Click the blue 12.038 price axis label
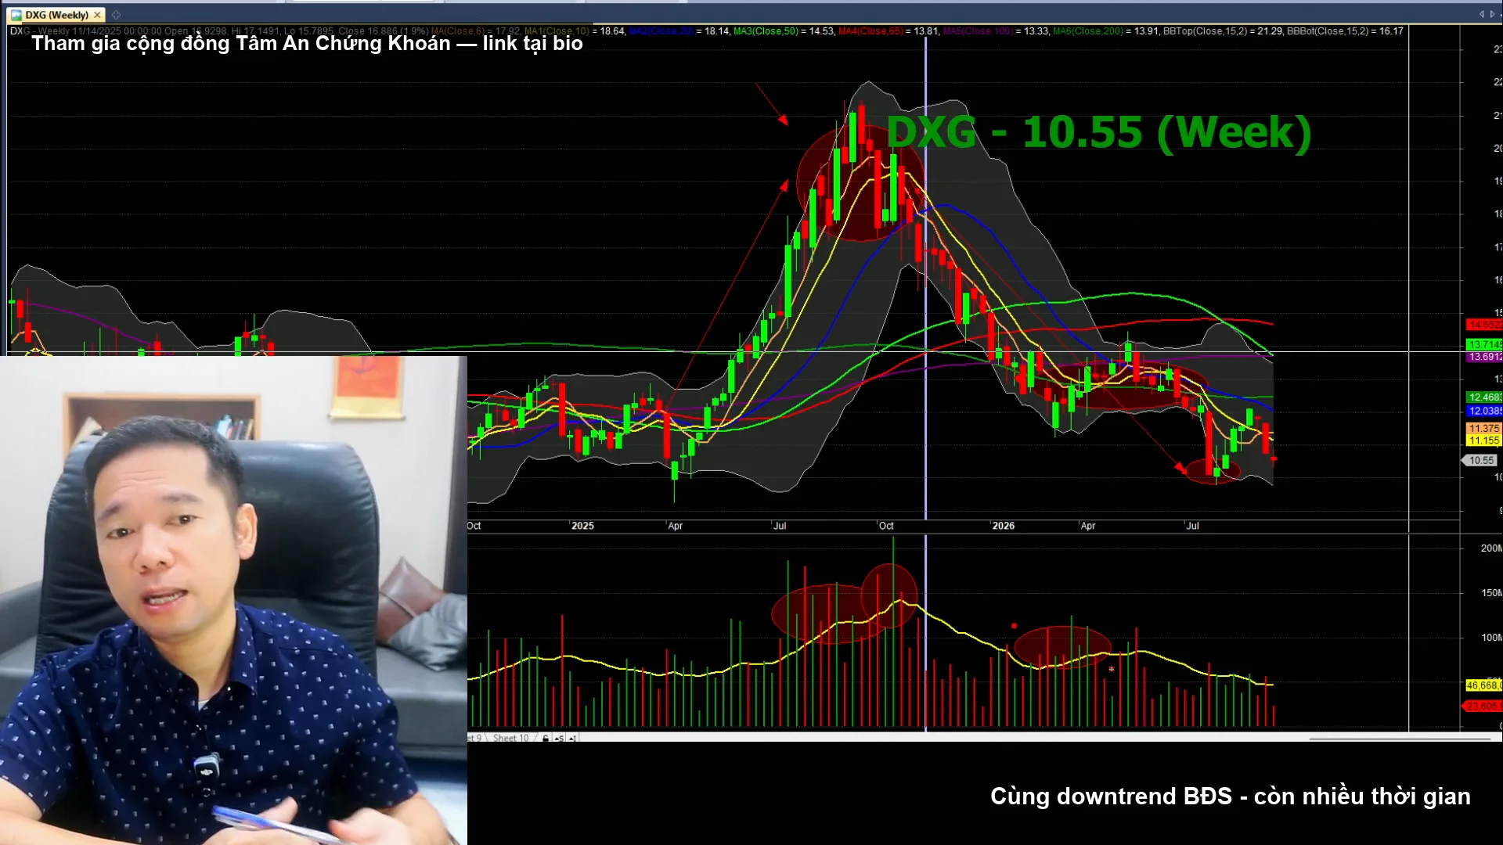 pyautogui.click(x=1483, y=411)
